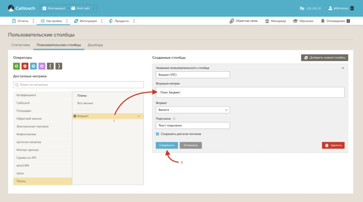Image resolution: width=363 pixels, height=202 pixels.
Task: Open the three-dot menu next to Настройки
Action: [67, 21]
